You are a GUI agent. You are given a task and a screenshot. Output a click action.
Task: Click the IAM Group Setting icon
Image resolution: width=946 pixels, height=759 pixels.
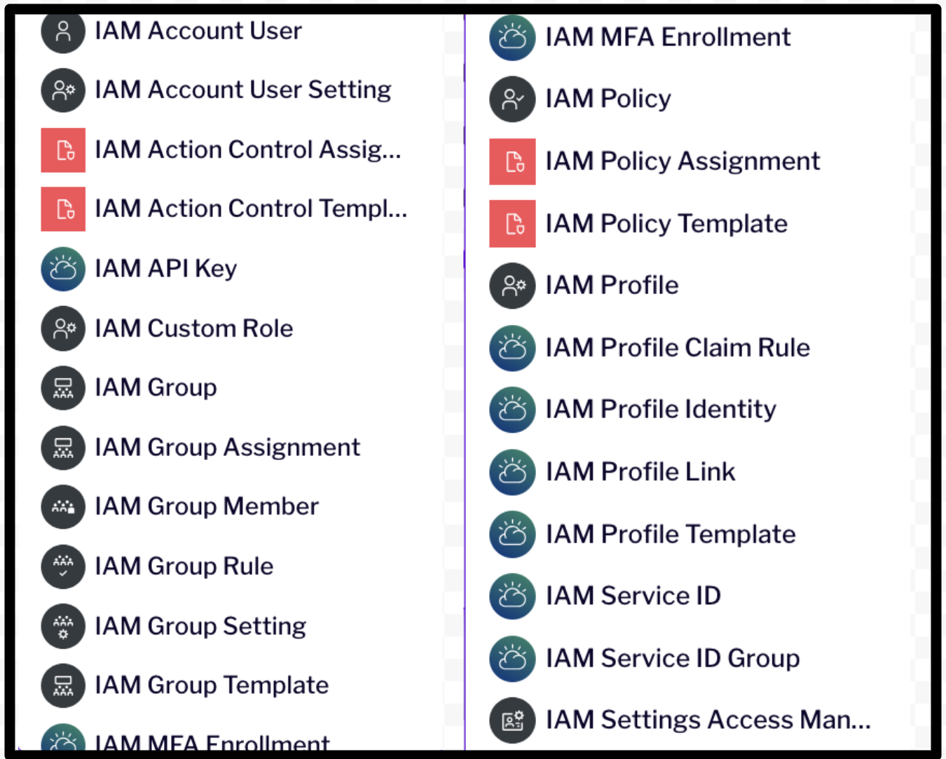(x=63, y=626)
